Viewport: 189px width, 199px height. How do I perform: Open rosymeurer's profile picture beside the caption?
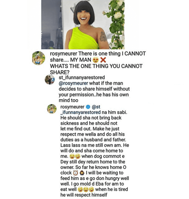click(39, 58)
